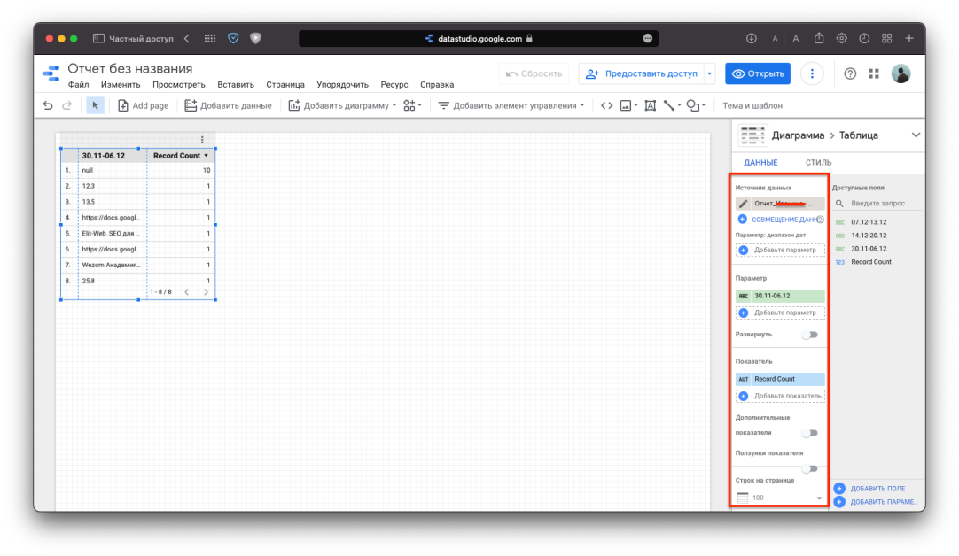Toggle the Развернуть switch
Screen dimensions: 959x556
click(810, 335)
